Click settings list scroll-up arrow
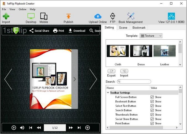 (x=180, y=87)
